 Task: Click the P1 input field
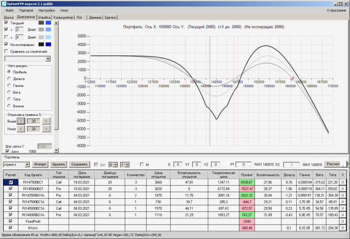pos(244,165)
